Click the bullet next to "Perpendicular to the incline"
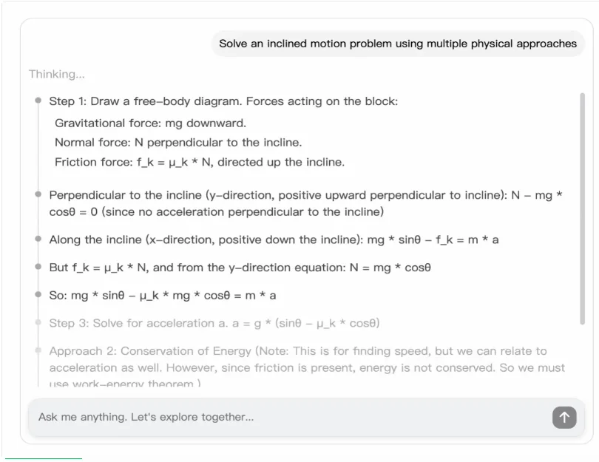This screenshot has height=462, width=599. click(38, 194)
